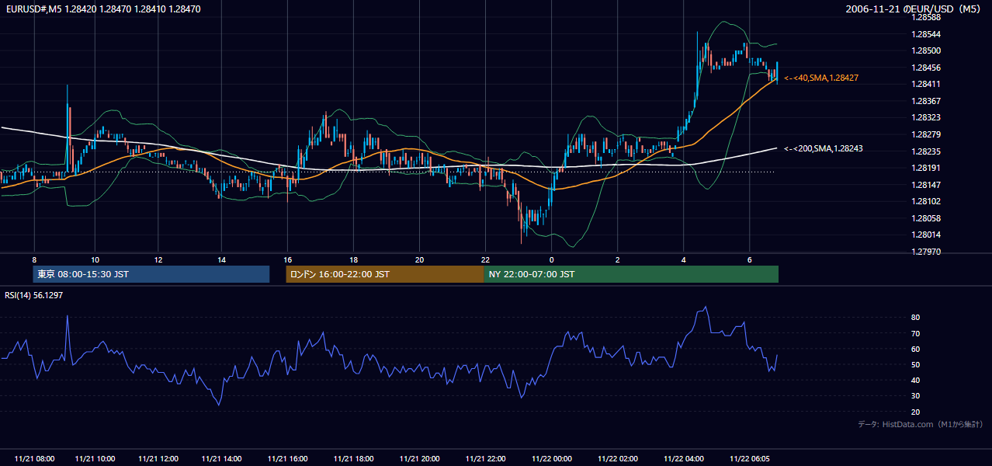Screen dimensions: 992x466
Task: Click the 1.28102 price axis label
Action: [x=926, y=201]
